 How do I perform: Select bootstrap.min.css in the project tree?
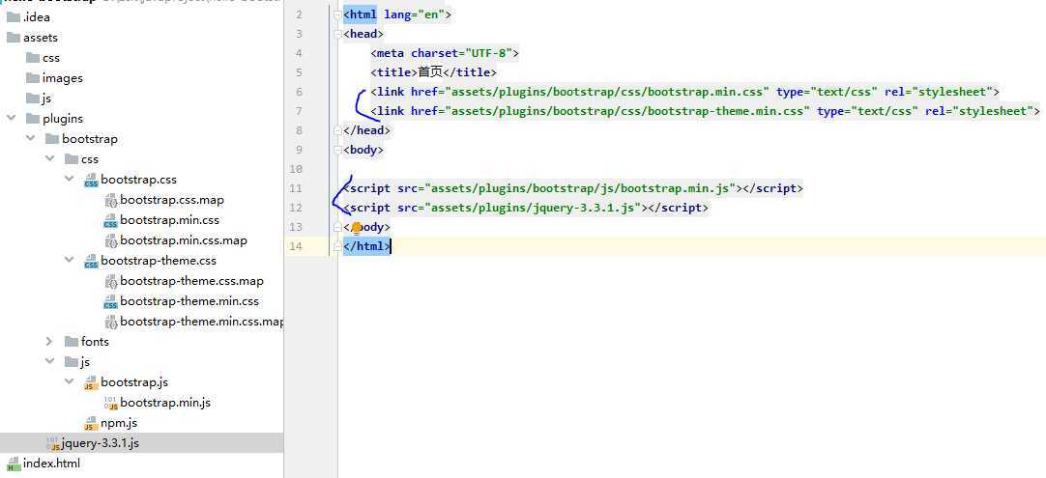tap(169, 220)
